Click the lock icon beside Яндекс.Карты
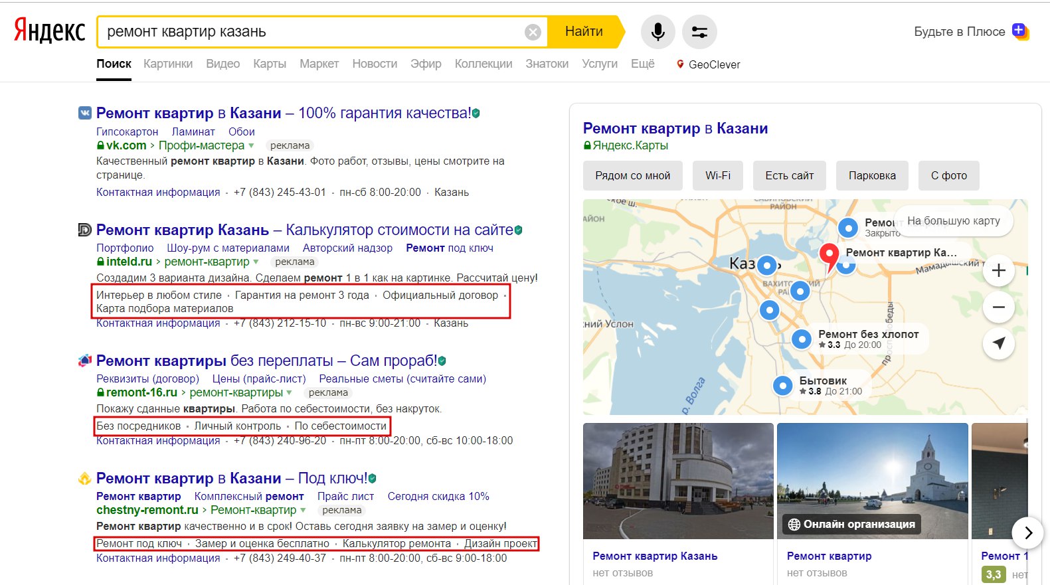This screenshot has height=585, width=1050. click(x=587, y=145)
